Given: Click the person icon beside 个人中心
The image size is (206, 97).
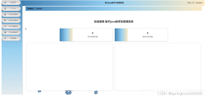Looking at the screenshot, I should [5, 9].
